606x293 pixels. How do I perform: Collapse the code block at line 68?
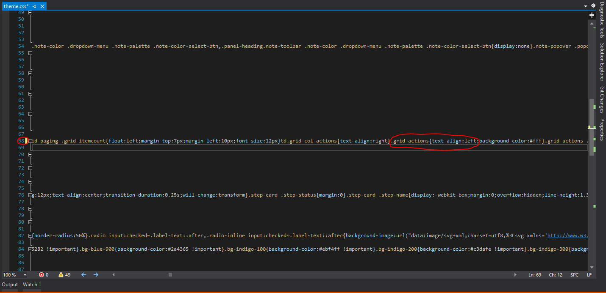[30, 141]
